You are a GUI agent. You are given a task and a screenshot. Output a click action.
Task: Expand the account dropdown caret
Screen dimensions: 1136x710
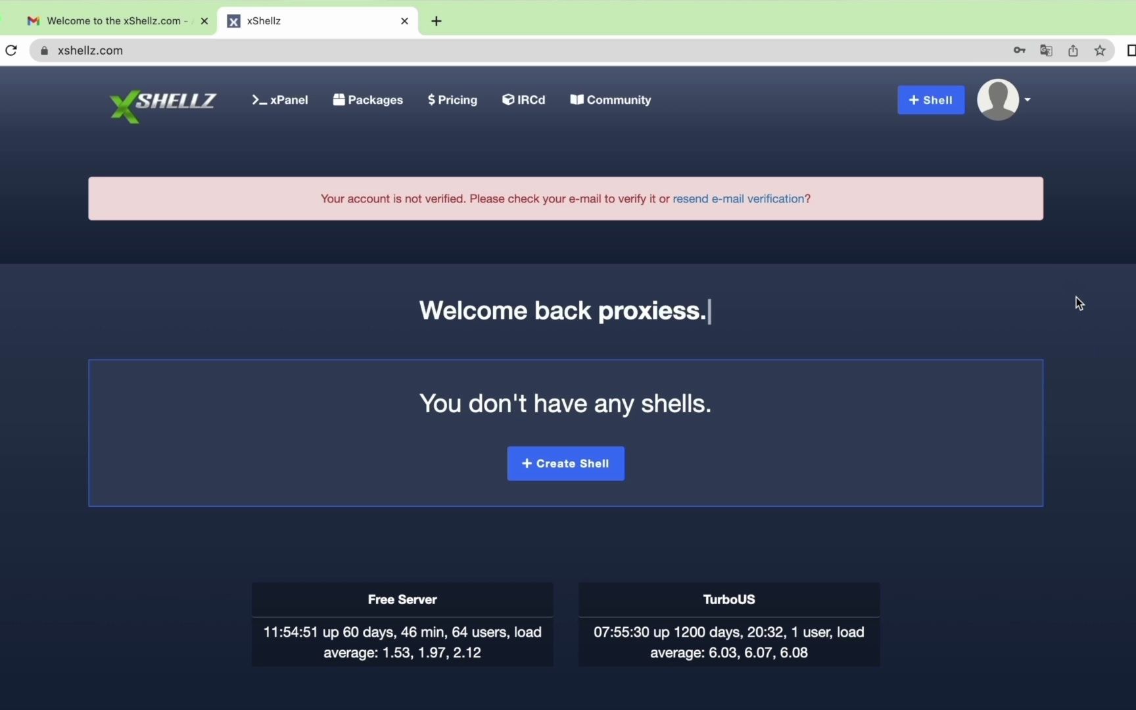(1028, 100)
